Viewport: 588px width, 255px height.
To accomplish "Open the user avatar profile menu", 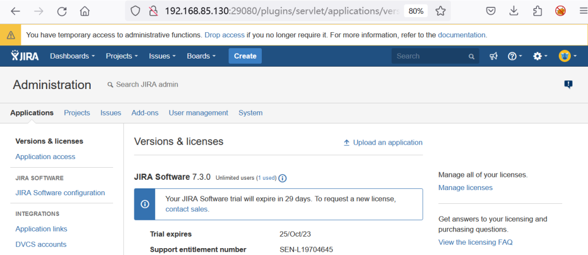I will [x=567, y=56].
